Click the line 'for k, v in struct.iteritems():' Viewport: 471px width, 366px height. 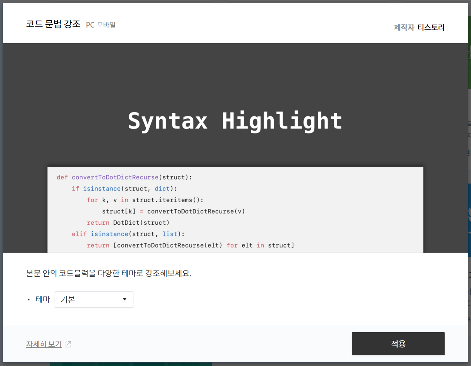(x=145, y=200)
